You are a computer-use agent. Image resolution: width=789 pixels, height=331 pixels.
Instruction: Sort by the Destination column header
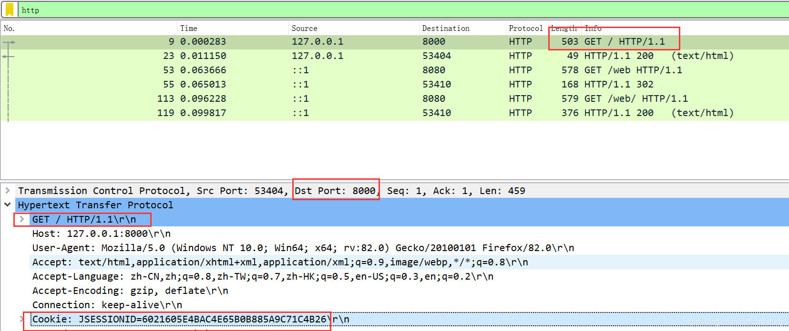click(462, 28)
